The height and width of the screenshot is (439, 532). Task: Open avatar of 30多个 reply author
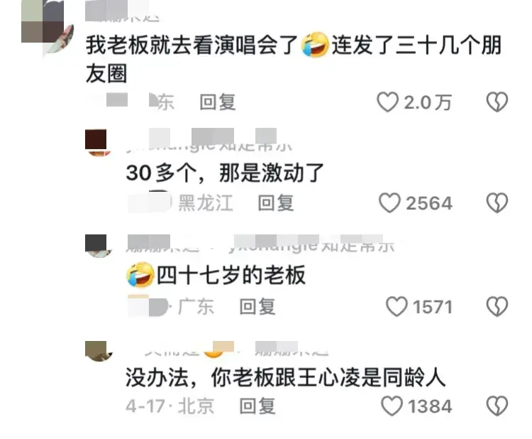click(x=99, y=143)
